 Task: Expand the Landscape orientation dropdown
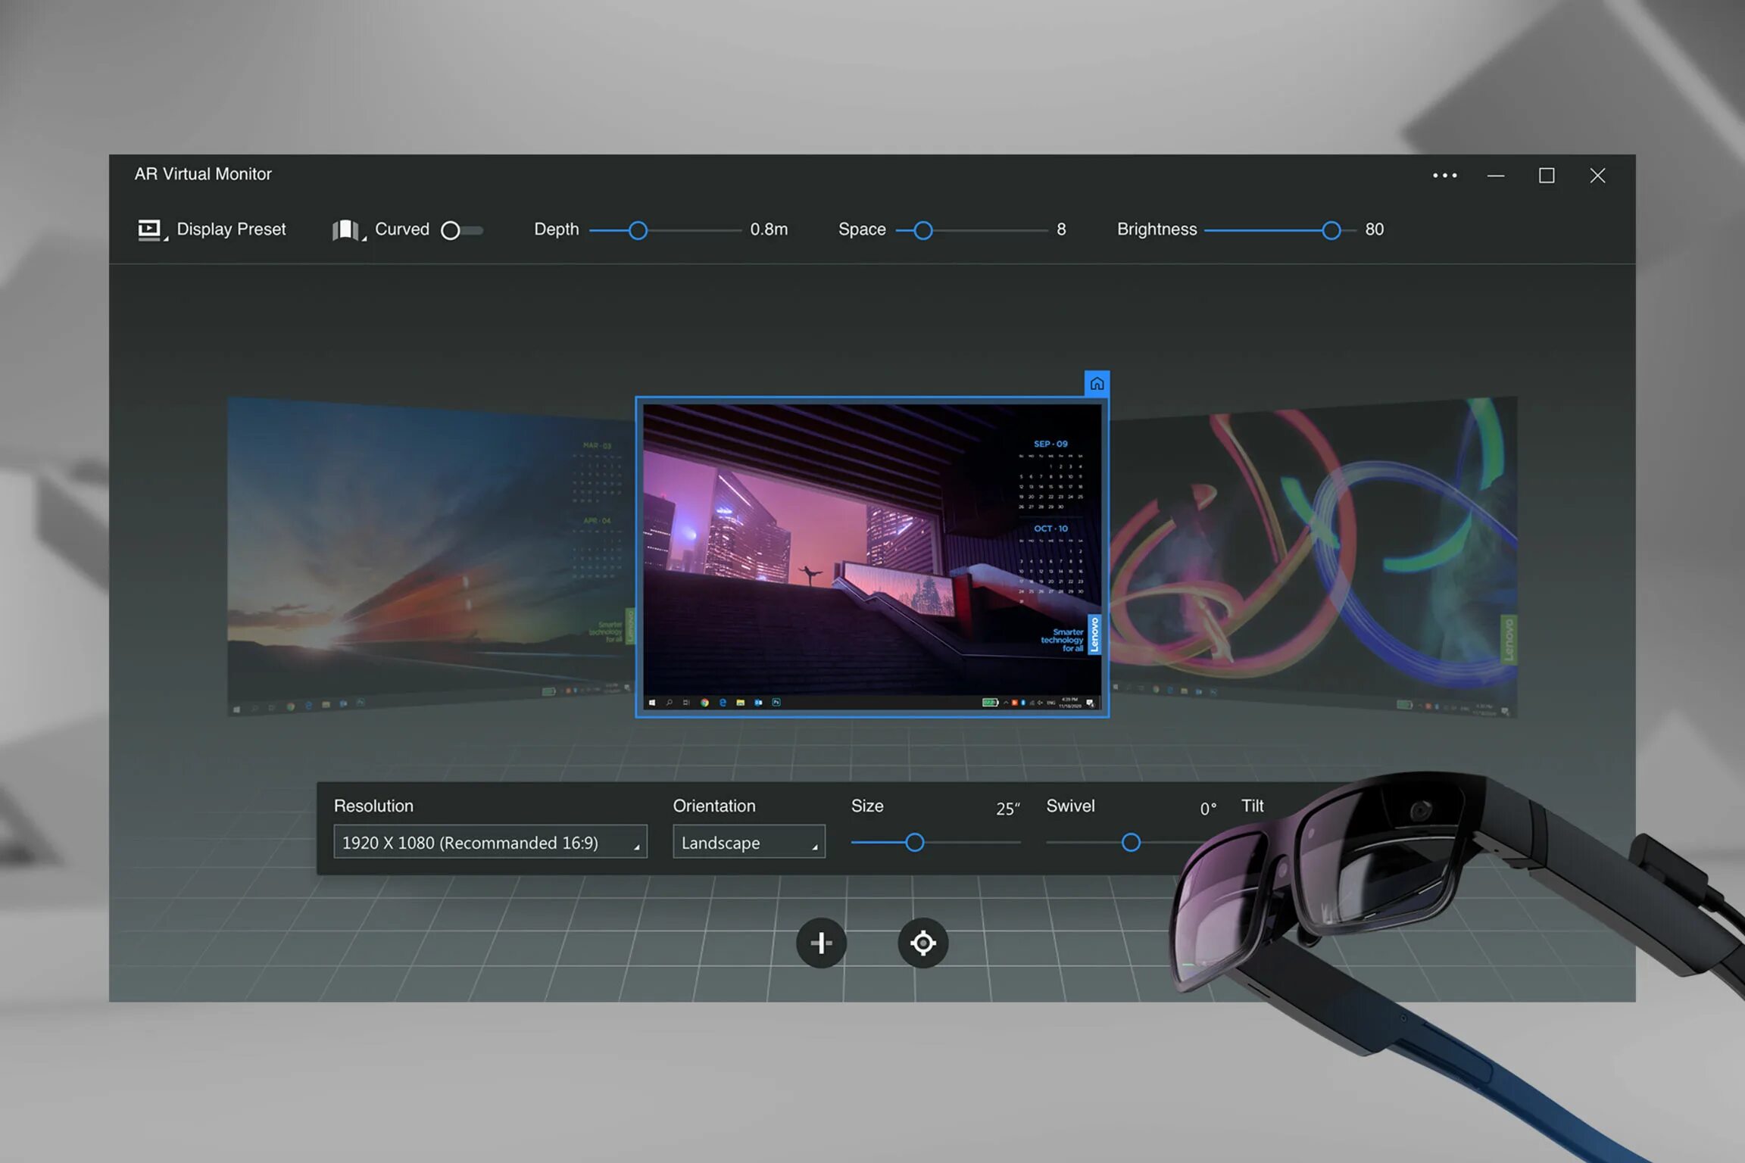(x=748, y=842)
